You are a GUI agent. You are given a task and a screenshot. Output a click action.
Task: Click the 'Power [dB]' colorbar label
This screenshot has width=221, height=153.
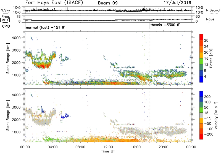click(x=211, y=58)
